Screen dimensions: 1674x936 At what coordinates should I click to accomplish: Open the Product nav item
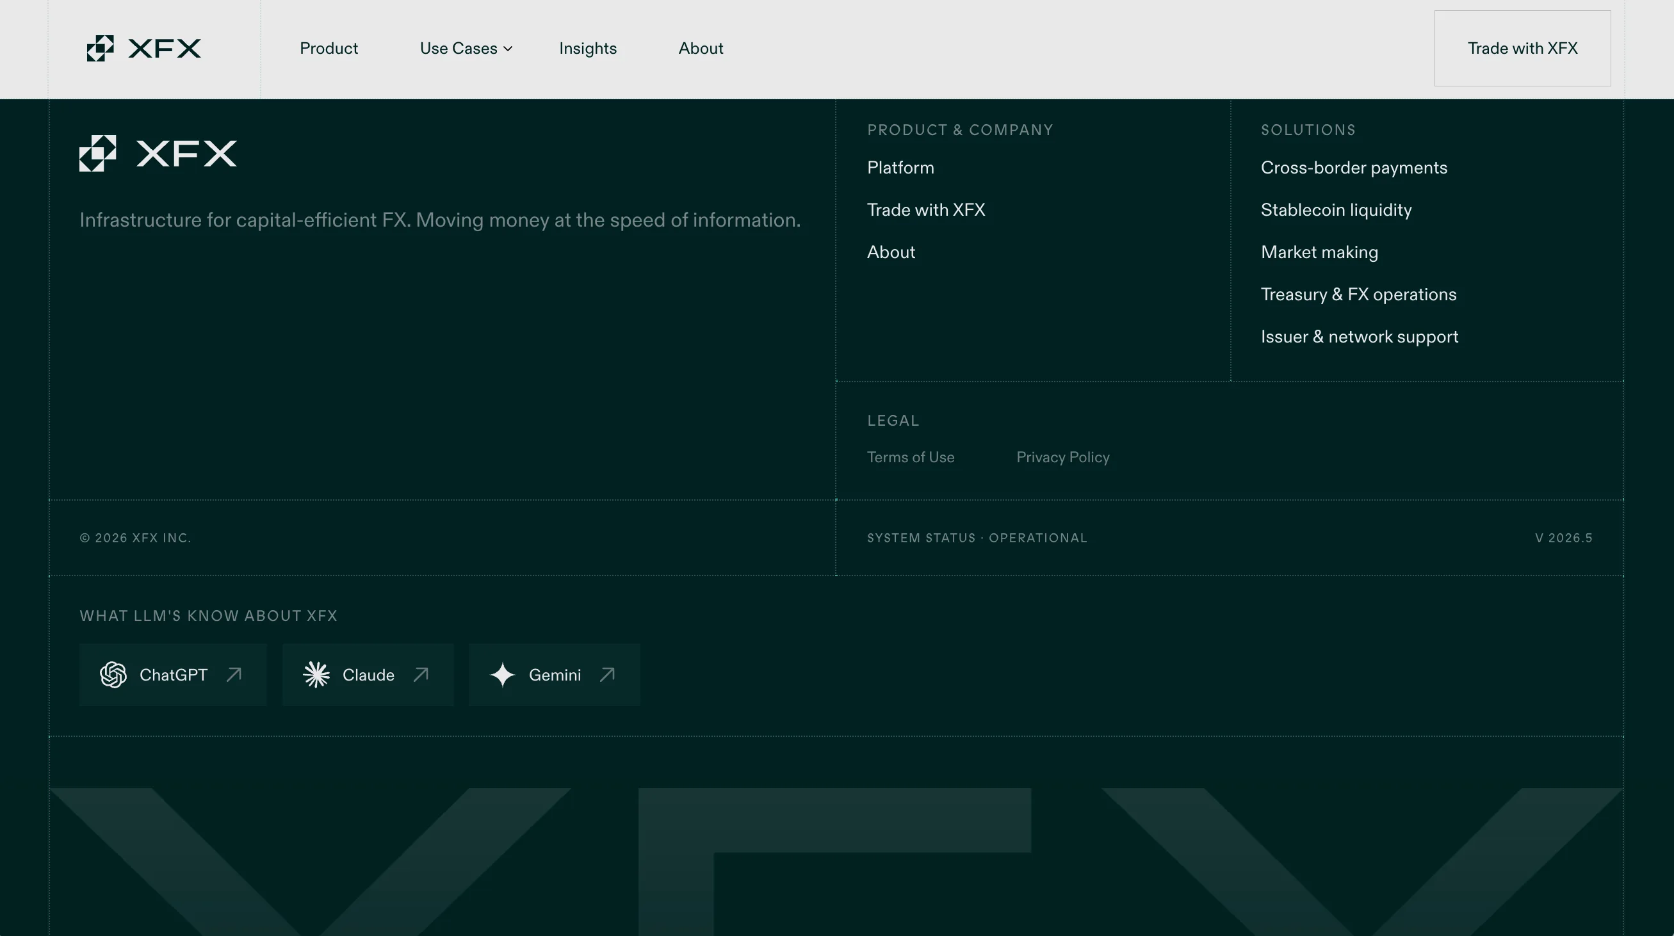(329, 49)
